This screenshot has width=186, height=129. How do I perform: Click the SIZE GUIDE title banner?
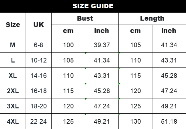click(93, 6)
